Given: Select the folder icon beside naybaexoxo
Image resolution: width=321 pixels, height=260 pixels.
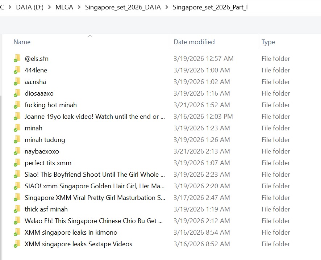Looking at the screenshot, I should click(17, 151).
